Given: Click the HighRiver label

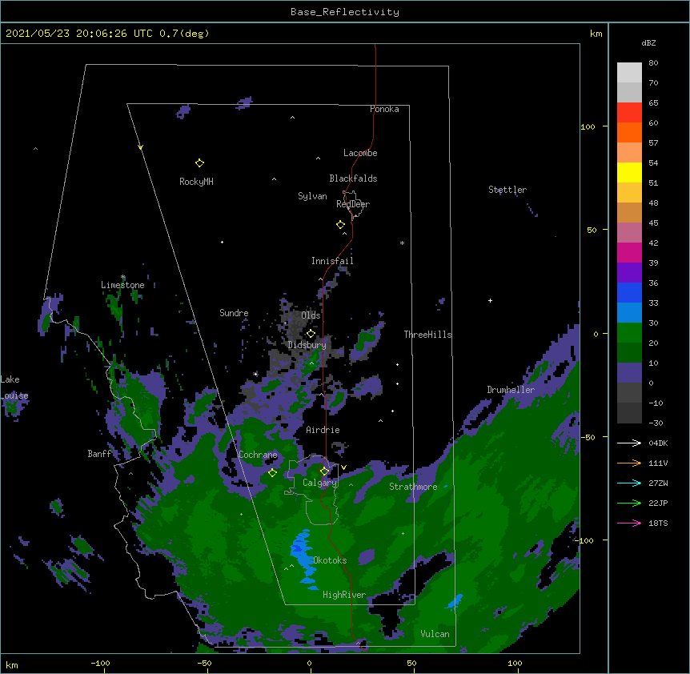Looking at the screenshot, I should pyautogui.click(x=344, y=595).
